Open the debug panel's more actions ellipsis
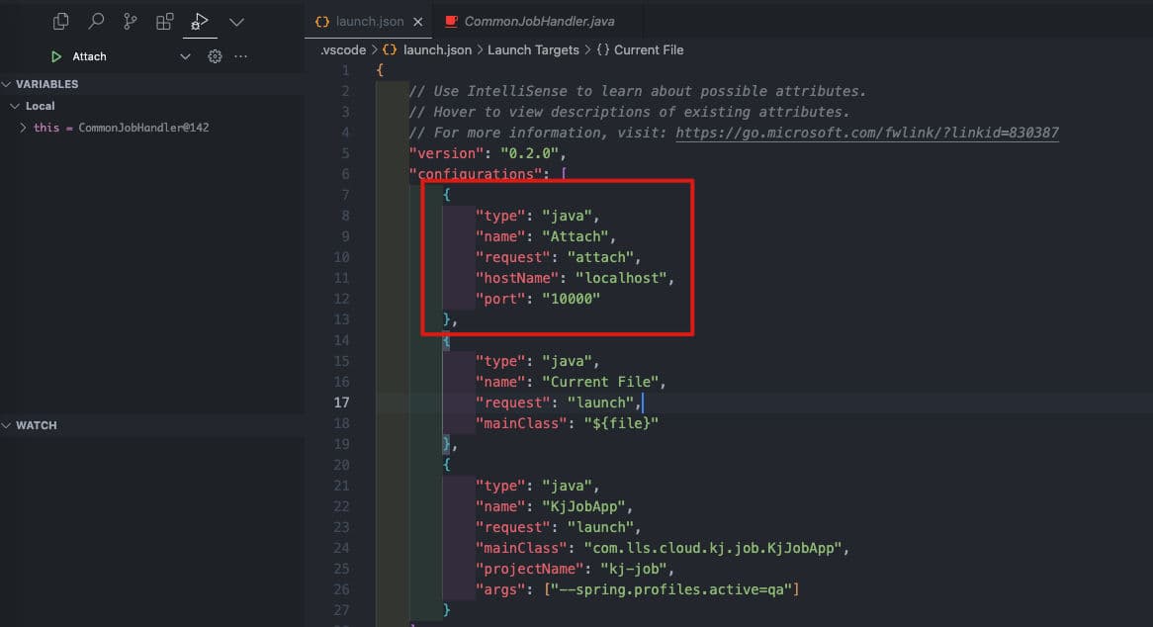This screenshot has height=627, width=1153. coord(241,57)
